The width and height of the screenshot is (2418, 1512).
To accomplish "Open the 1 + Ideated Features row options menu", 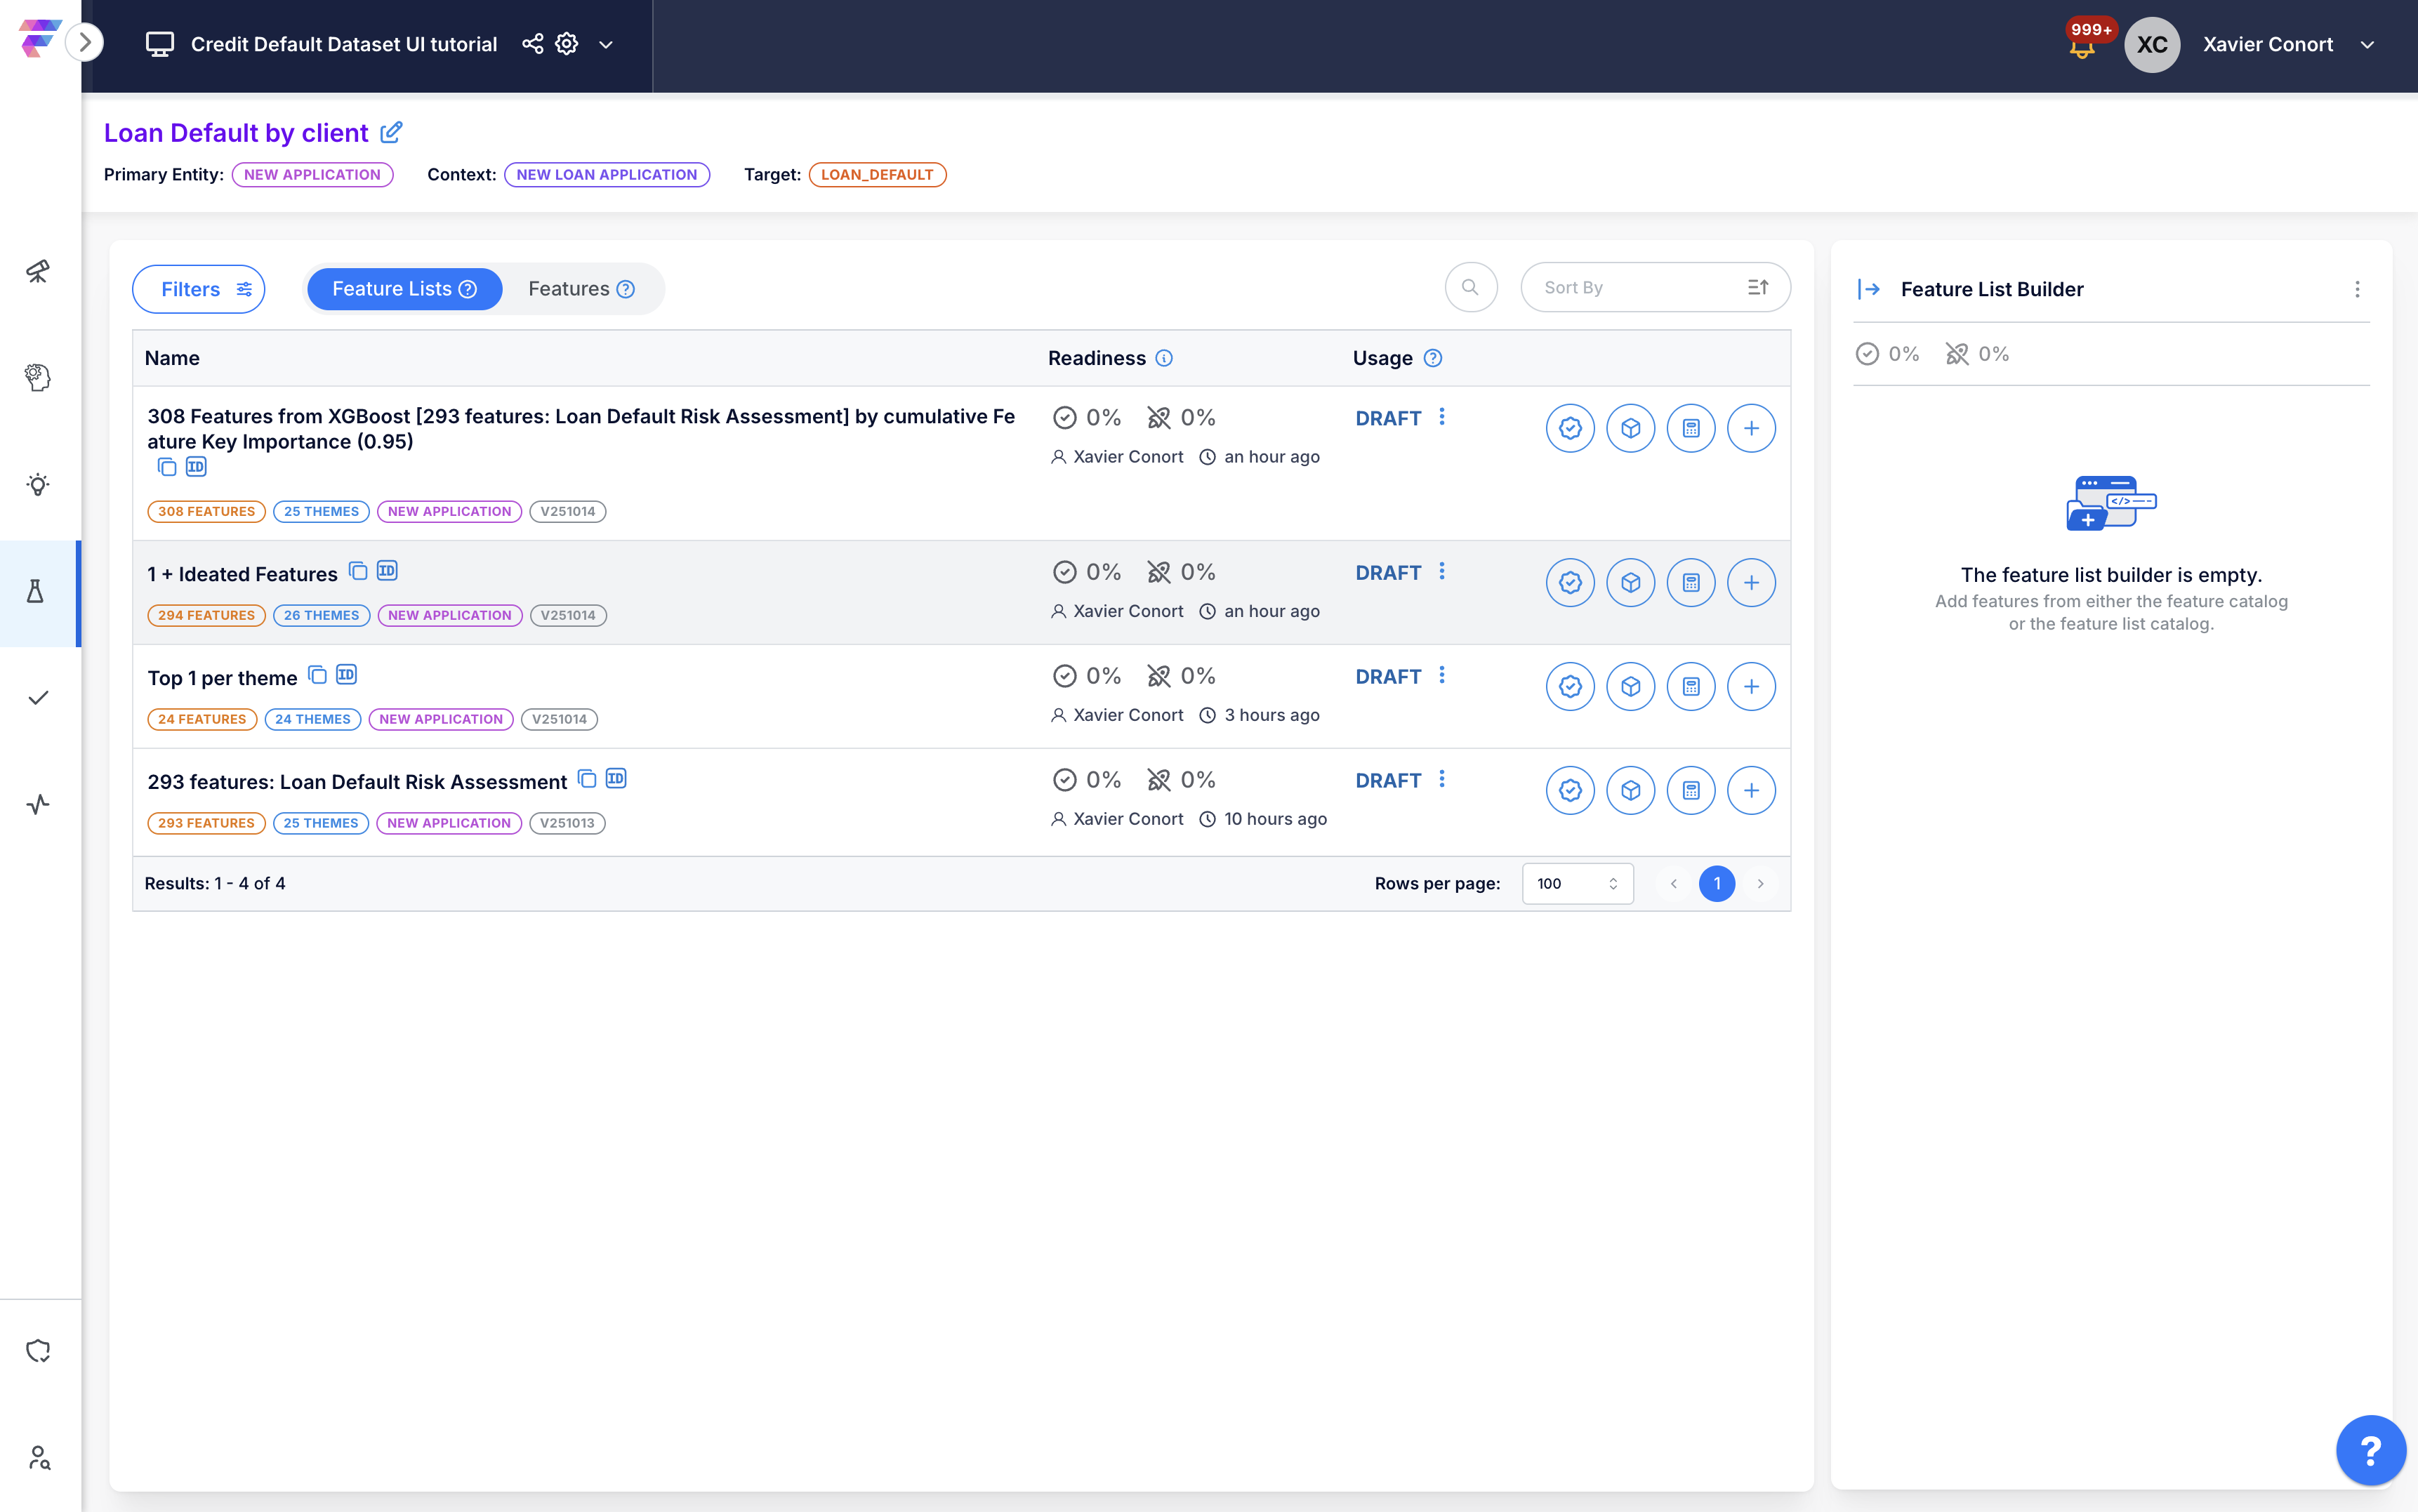I will coord(1441,571).
